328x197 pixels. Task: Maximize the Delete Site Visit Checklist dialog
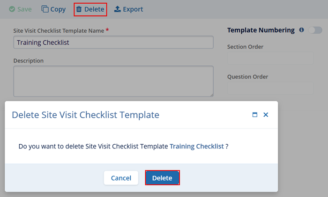click(255, 114)
